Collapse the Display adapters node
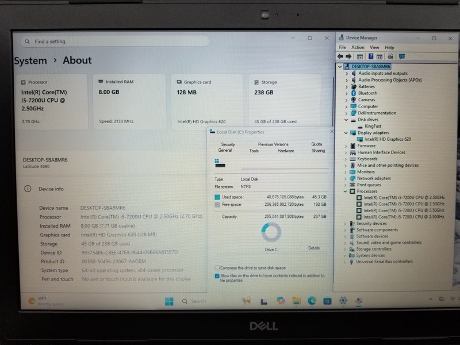This screenshot has width=460, height=345. pos(346,133)
